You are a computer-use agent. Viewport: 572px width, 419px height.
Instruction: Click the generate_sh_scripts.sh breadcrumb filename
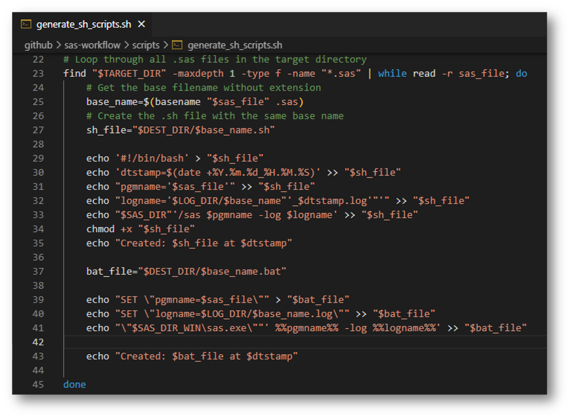click(x=235, y=45)
